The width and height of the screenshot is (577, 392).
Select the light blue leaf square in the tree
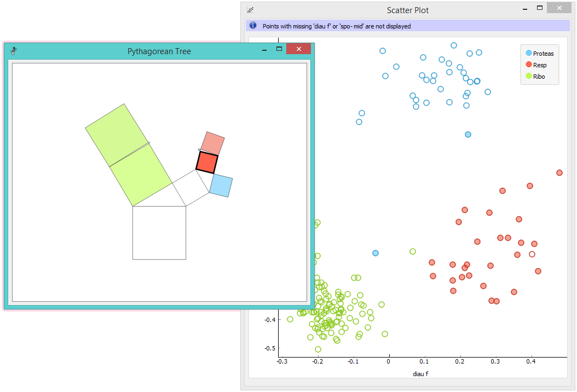click(220, 185)
